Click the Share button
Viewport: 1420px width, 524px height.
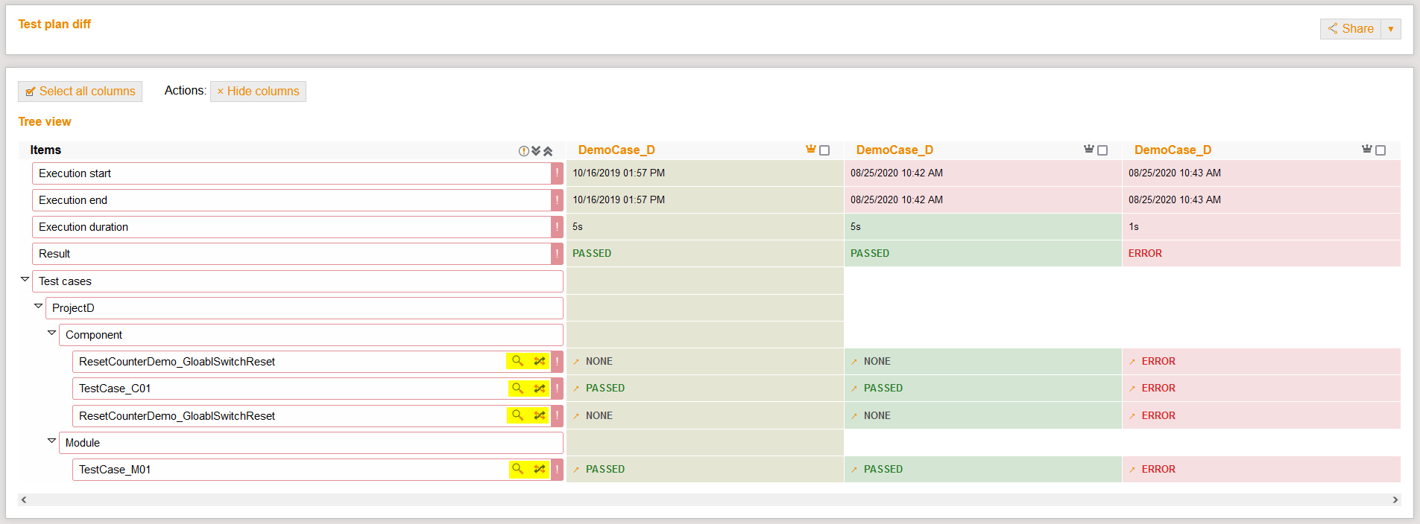[1351, 28]
